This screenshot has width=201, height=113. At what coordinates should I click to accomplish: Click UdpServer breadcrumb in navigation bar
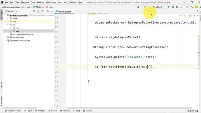click(x=38, y=7)
